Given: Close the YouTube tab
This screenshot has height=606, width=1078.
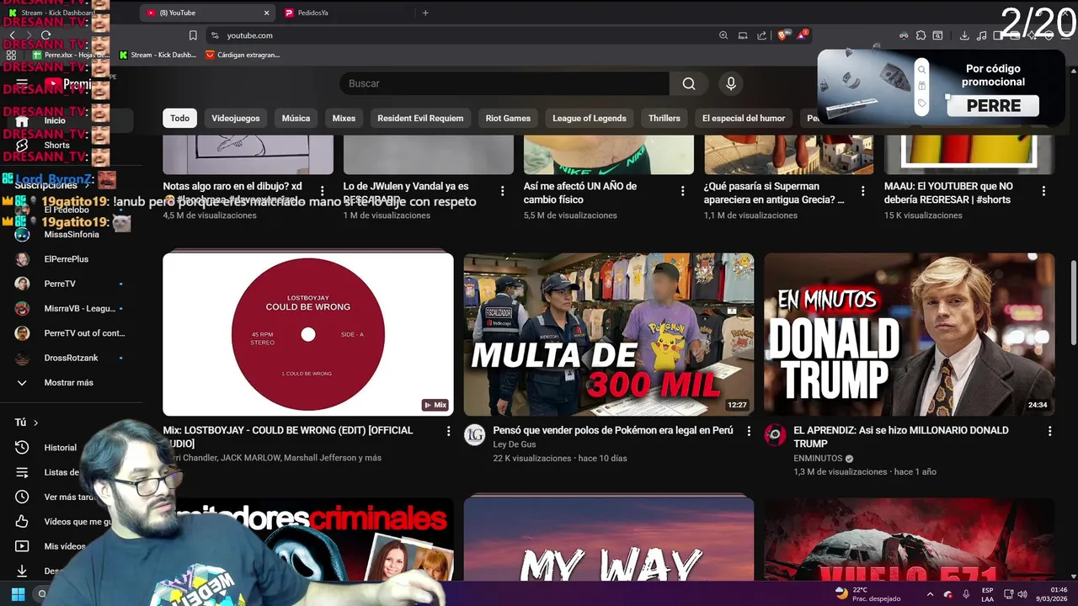Looking at the screenshot, I should point(267,13).
